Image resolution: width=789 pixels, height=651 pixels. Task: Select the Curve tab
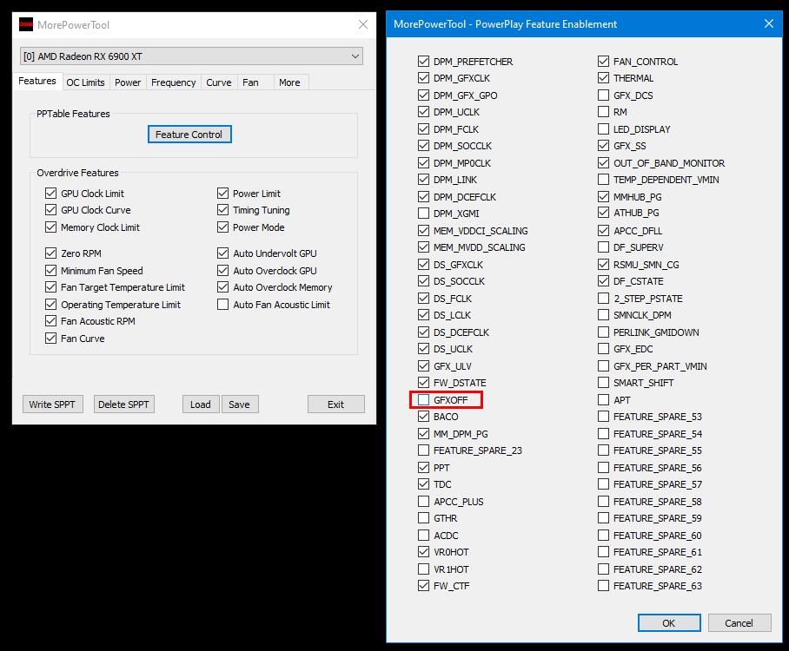pyautogui.click(x=219, y=82)
